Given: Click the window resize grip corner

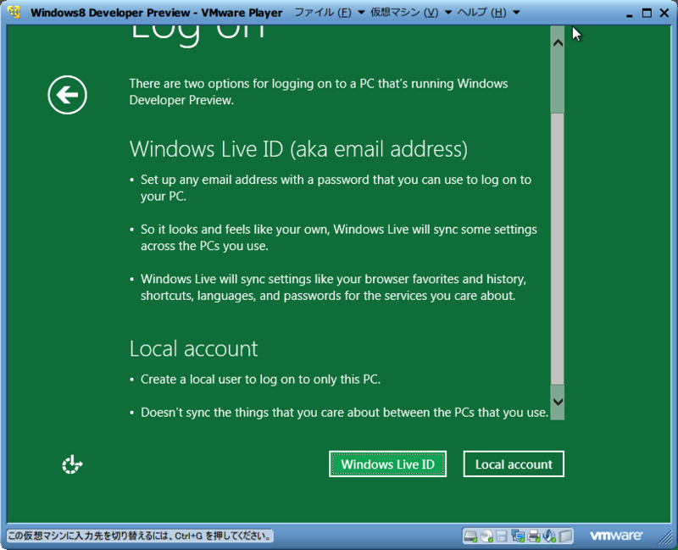Looking at the screenshot, I should tap(665, 537).
